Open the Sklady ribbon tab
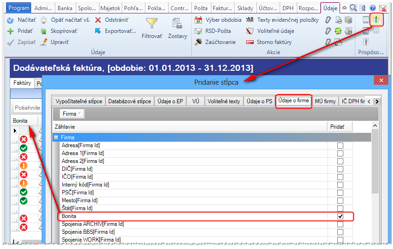Image resolution: width=393 pixels, height=249 pixels. [x=245, y=8]
